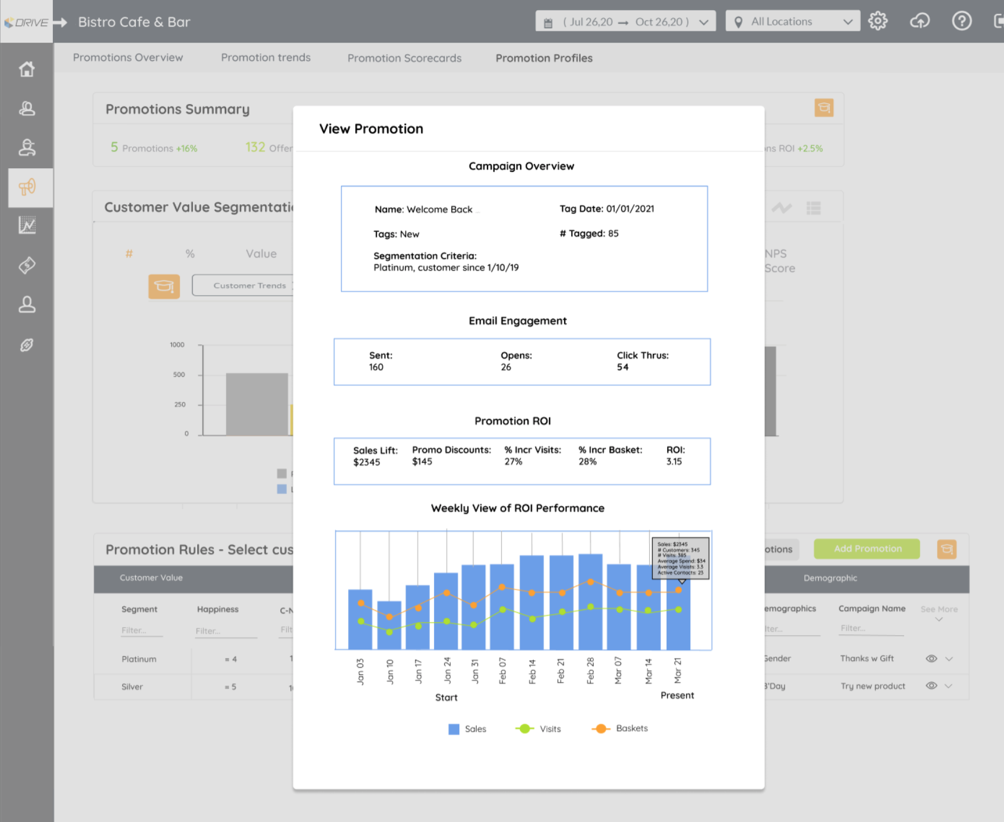The width and height of the screenshot is (1004, 822).
Task: Toggle the Sales legend series
Action: pos(455,729)
